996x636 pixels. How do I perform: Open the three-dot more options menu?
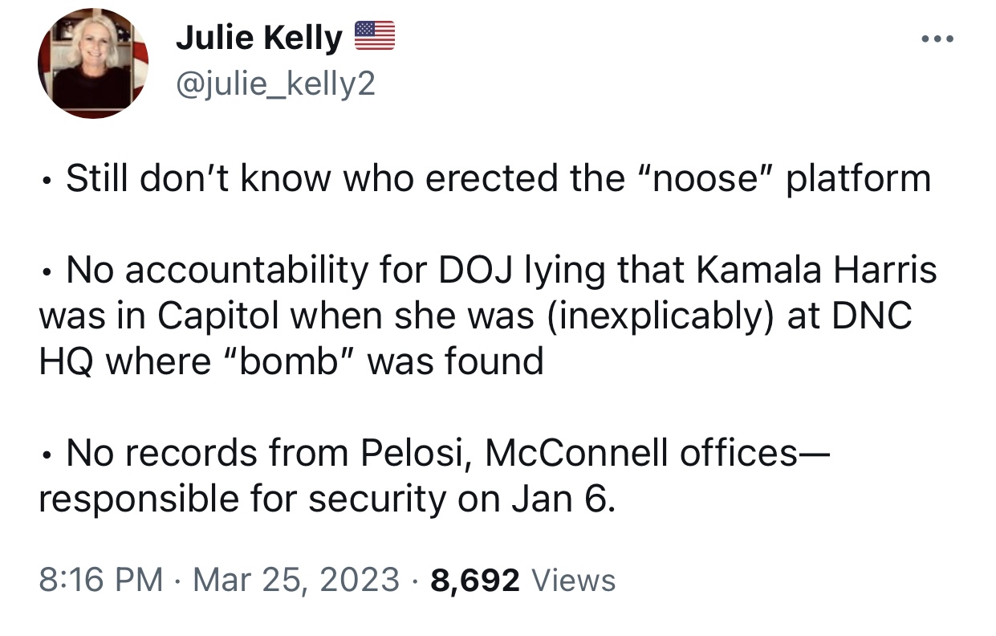(x=936, y=39)
